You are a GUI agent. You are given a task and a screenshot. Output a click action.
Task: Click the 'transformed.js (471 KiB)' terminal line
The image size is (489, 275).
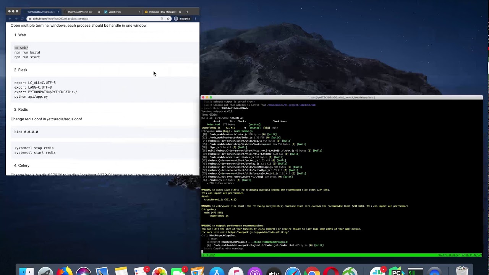(220, 199)
